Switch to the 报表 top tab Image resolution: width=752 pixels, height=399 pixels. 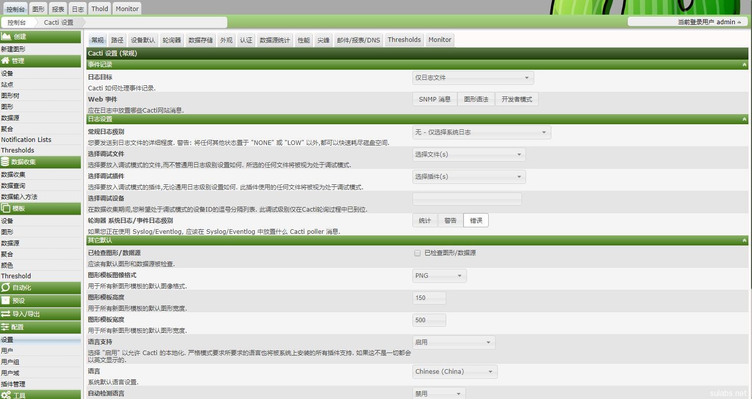[x=58, y=9]
